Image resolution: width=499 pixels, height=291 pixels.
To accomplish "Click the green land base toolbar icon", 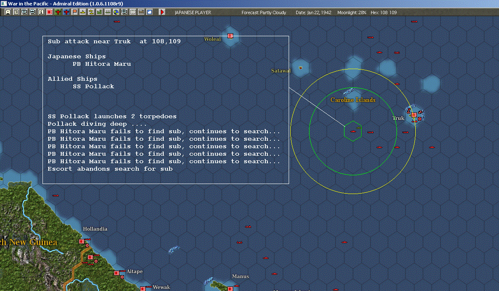I will pos(99,12).
